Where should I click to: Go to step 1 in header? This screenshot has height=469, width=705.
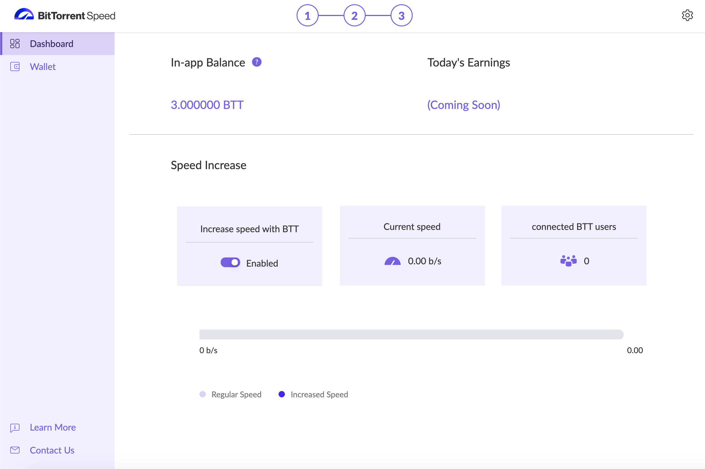[x=307, y=15]
